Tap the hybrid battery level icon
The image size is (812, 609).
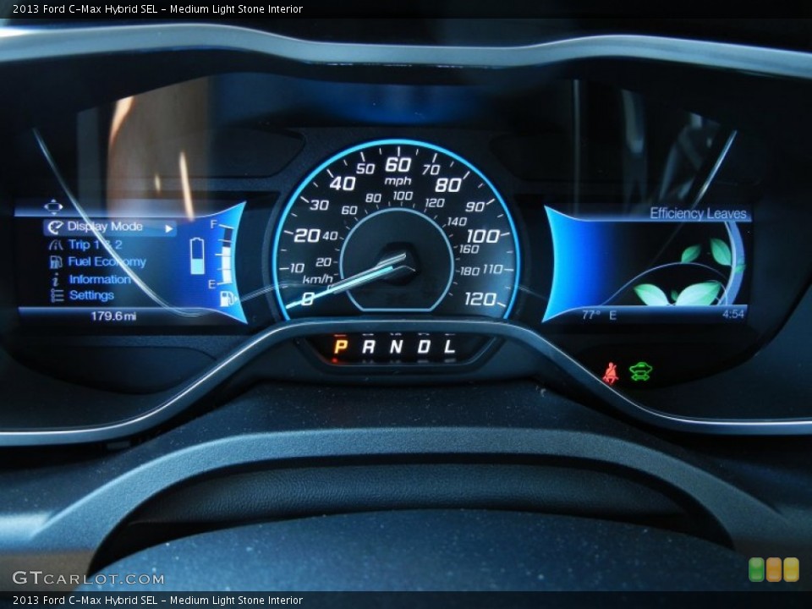(197, 255)
